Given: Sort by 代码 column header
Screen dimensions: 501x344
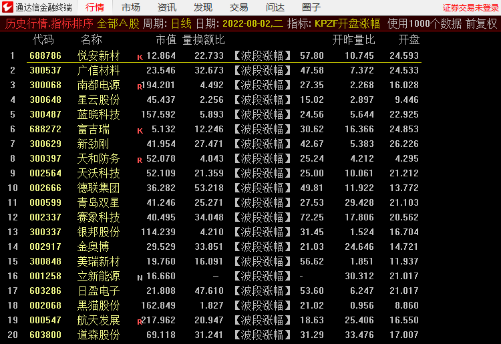Looking at the screenshot, I should (43, 39).
